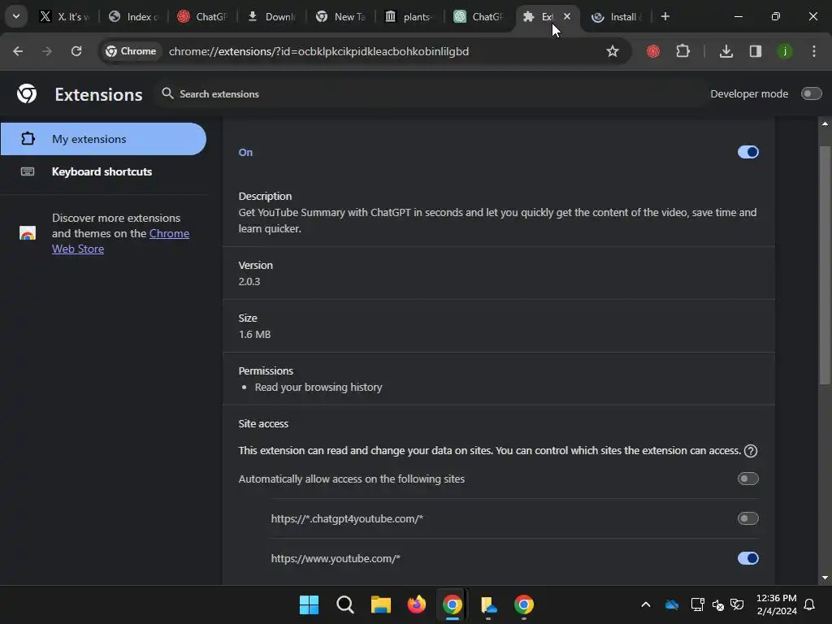The image size is (832, 624).
Task: Select the version text 2.0.3
Action: tap(249, 282)
